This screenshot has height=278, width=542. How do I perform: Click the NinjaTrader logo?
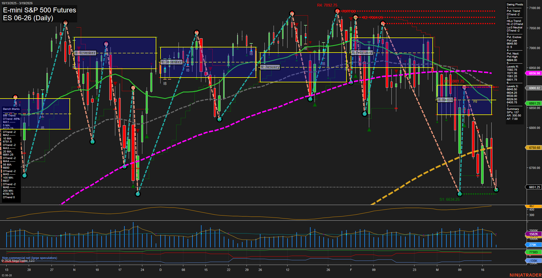[x=525, y=275]
